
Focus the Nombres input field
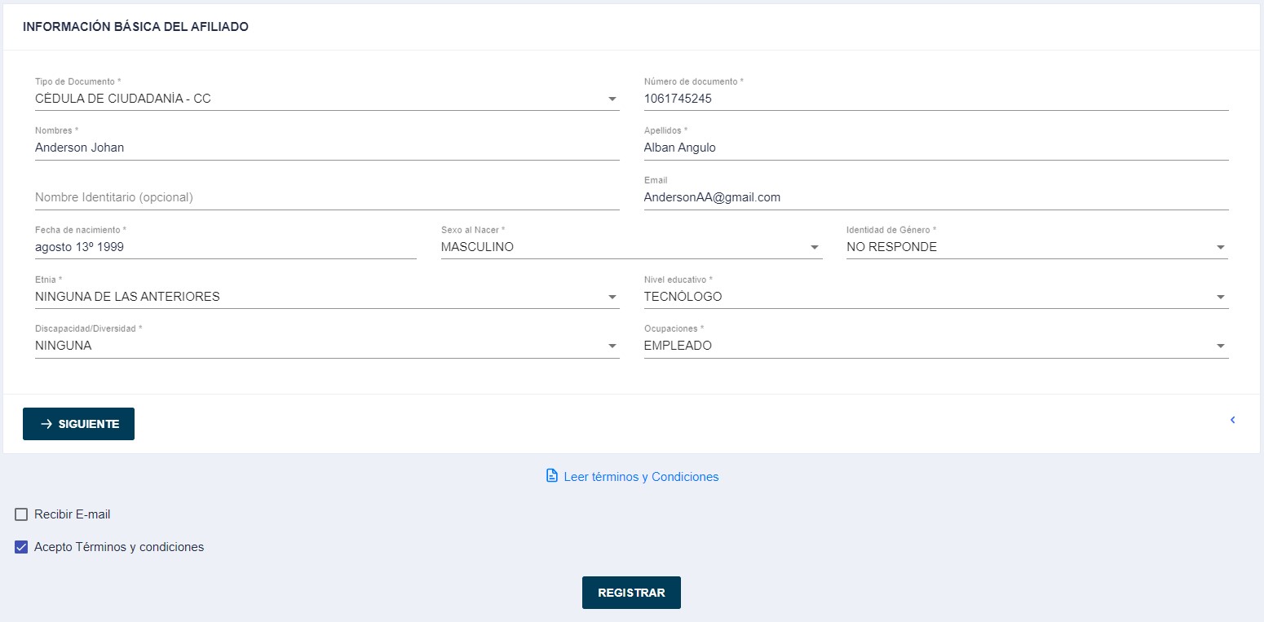(x=327, y=148)
